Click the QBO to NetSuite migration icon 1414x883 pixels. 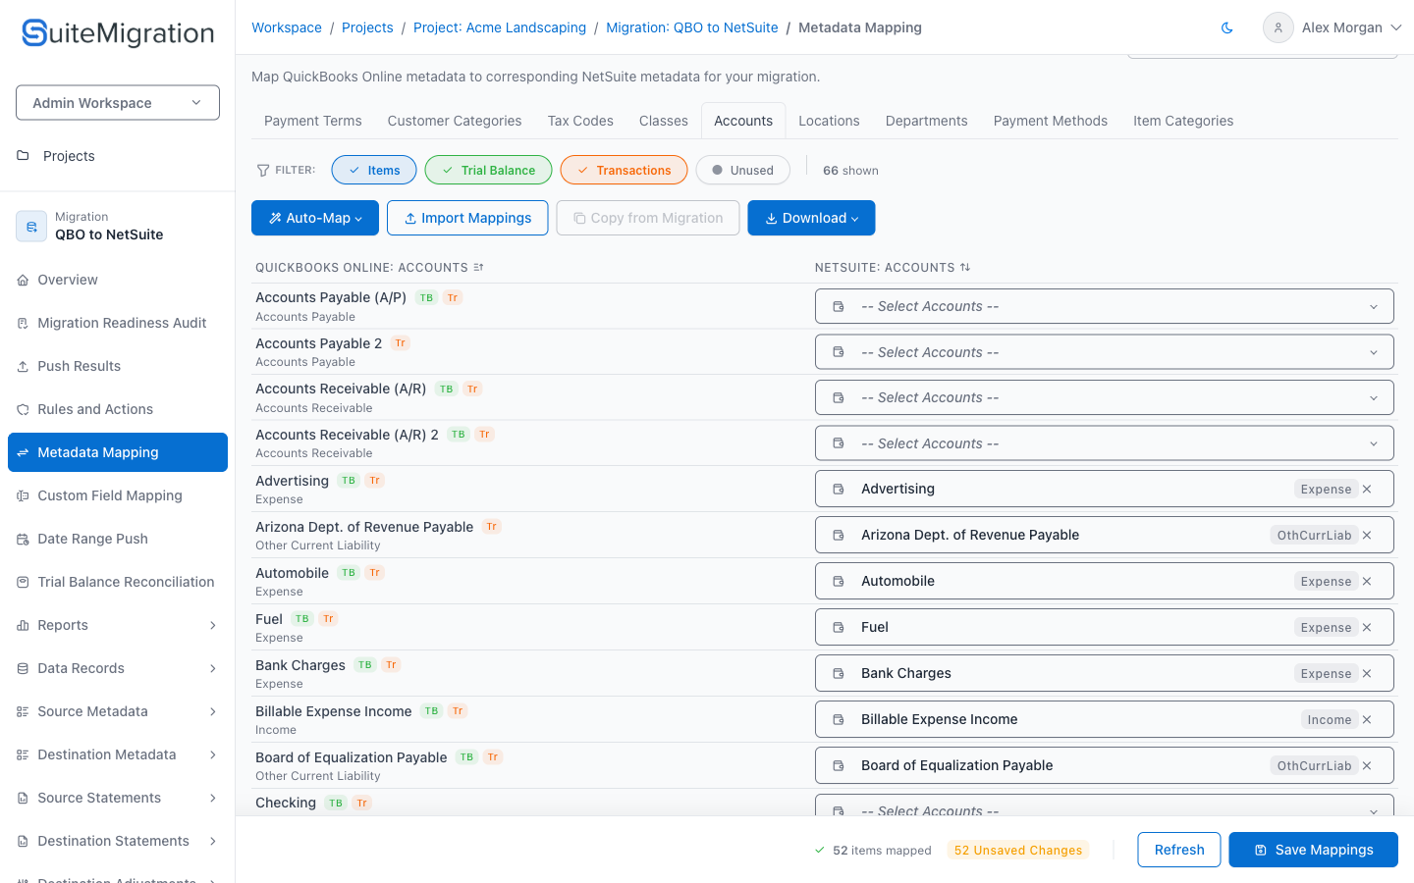[31, 227]
